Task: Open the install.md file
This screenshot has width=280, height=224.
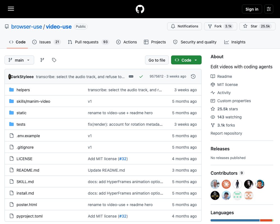Action: [25, 193]
